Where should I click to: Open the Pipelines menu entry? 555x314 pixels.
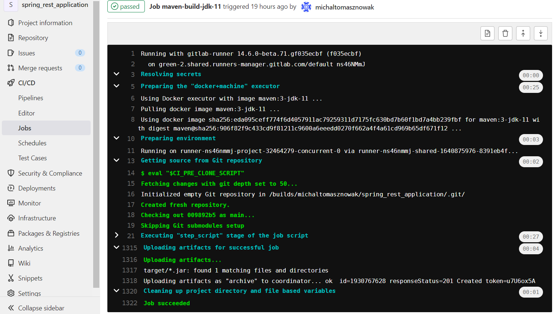[x=31, y=98]
